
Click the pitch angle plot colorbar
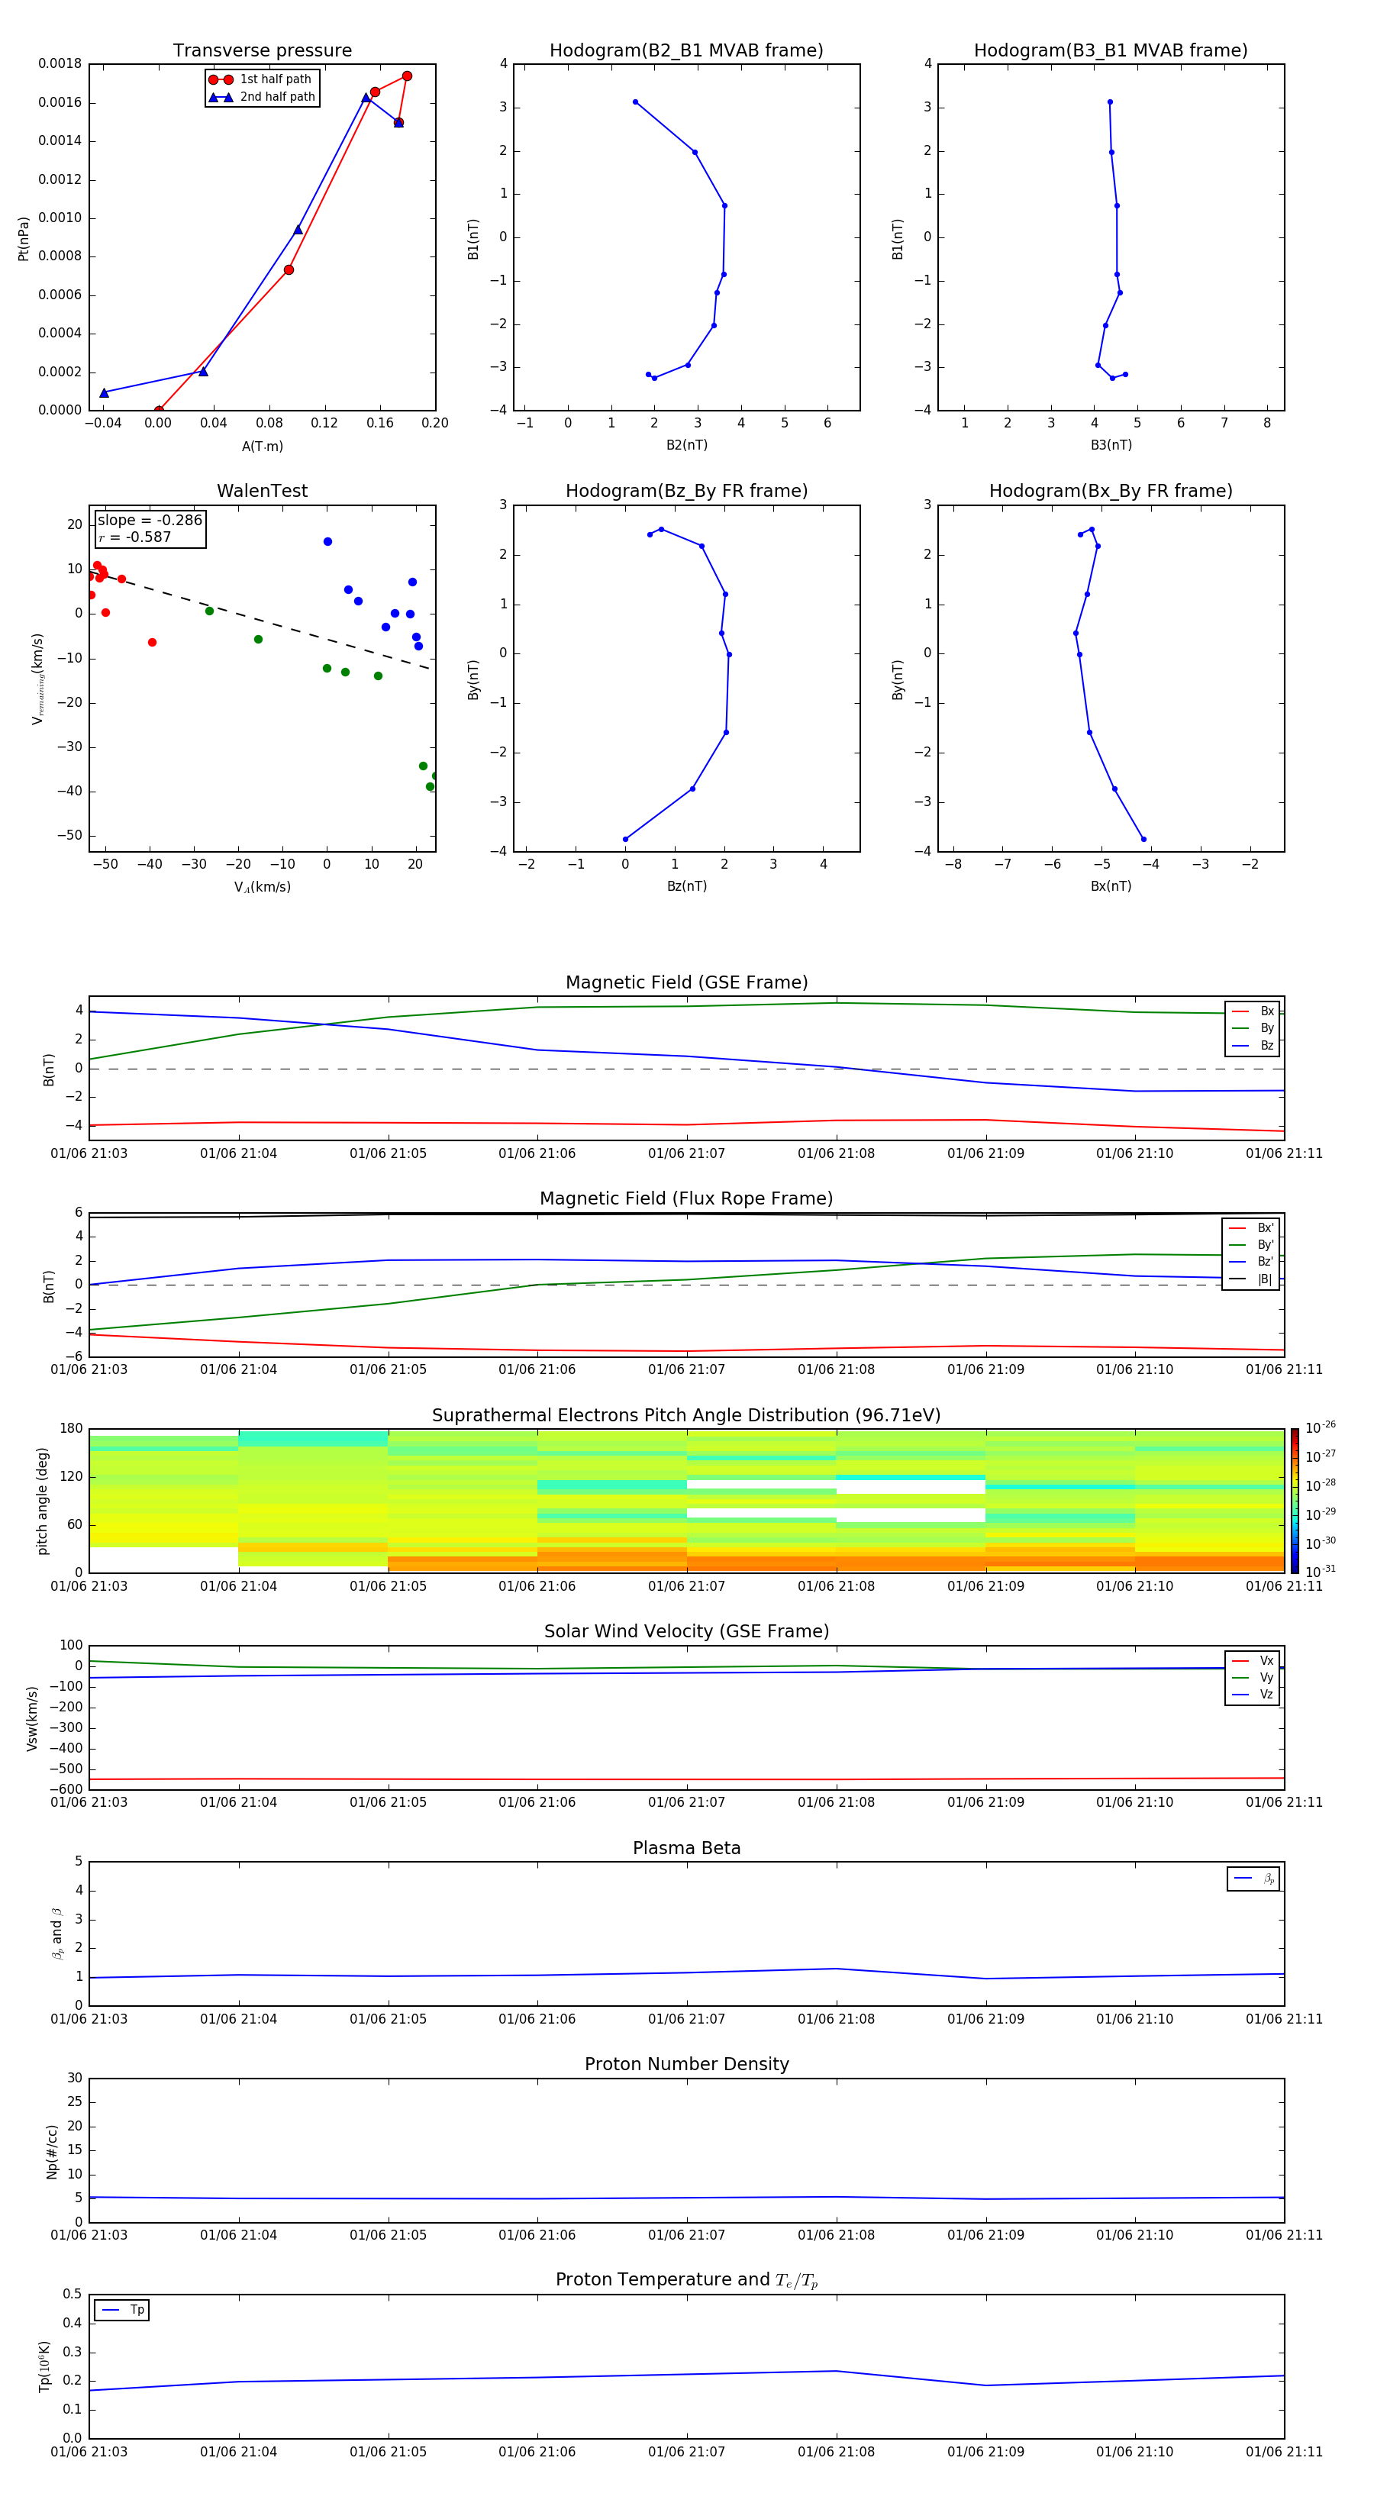tap(1295, 1501)
